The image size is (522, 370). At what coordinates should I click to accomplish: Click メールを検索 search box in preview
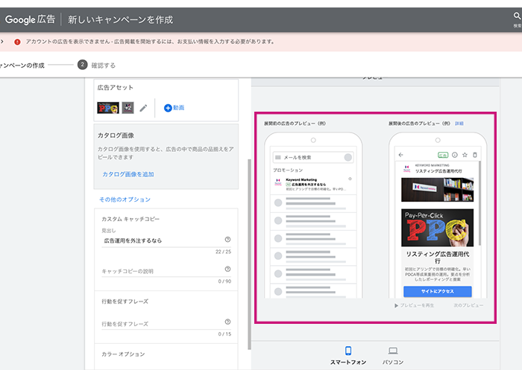313,157
